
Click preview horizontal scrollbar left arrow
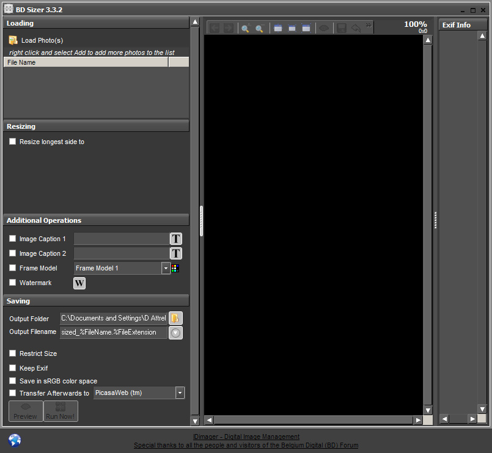(x=209, y=420)
